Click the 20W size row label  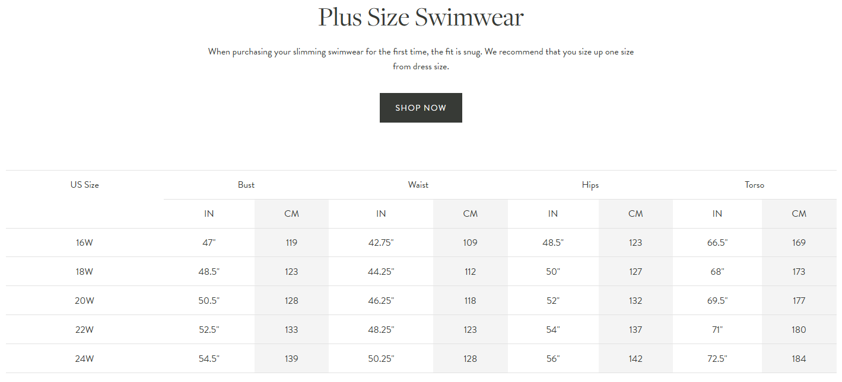click(x=84, y=300)
